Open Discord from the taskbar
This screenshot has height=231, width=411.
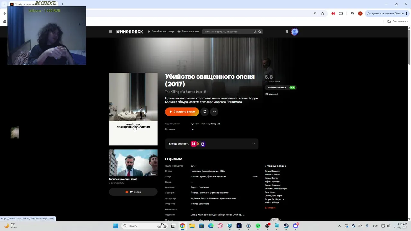pyautogui.click(x=296, y=226)
